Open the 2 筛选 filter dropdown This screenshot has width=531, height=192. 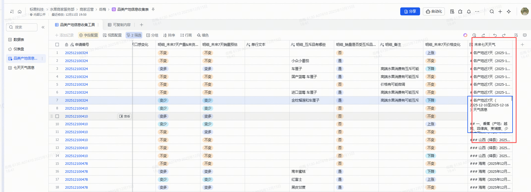pos(134,35)
